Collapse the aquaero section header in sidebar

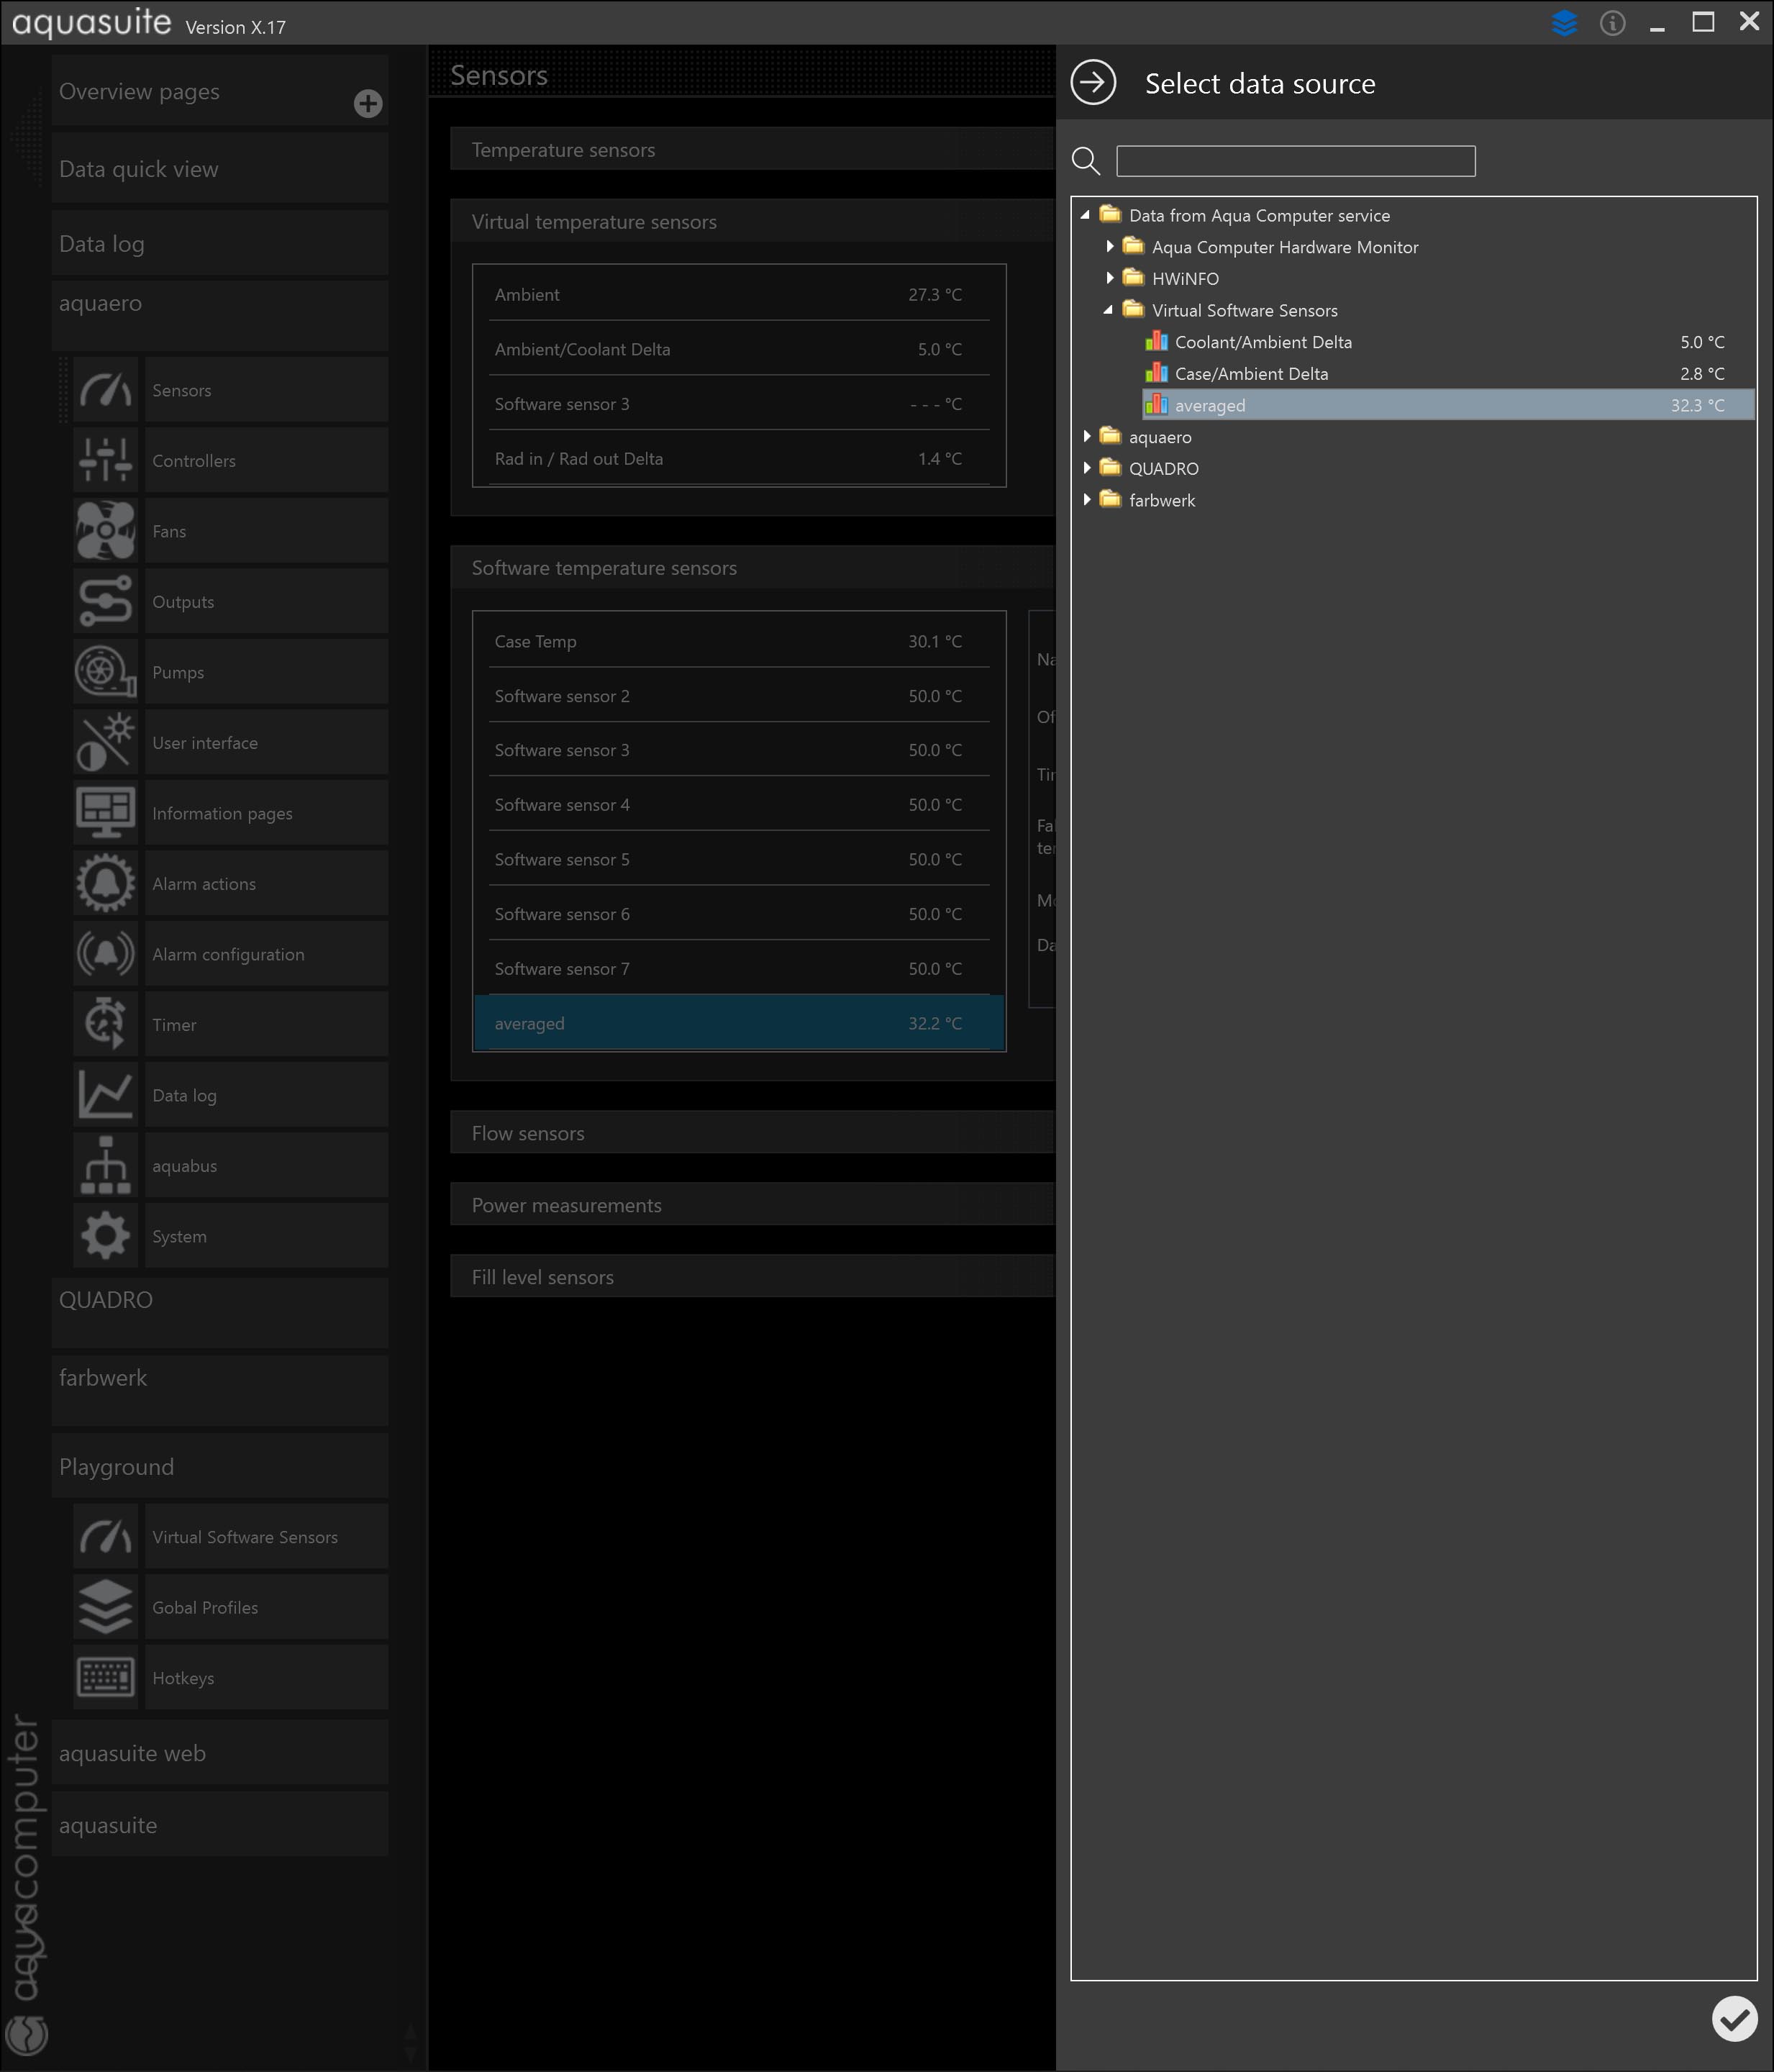220,315
